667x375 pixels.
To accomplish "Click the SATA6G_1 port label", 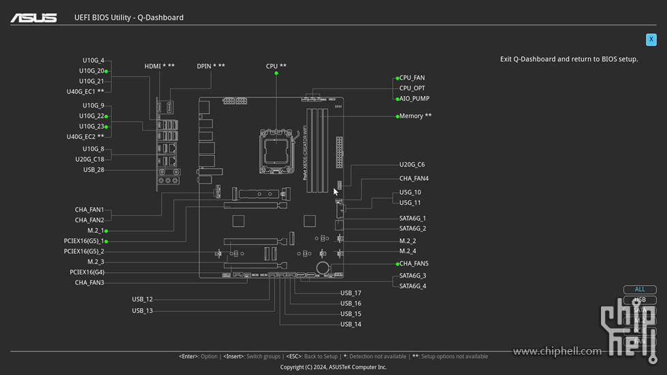I will click(412, 218).
